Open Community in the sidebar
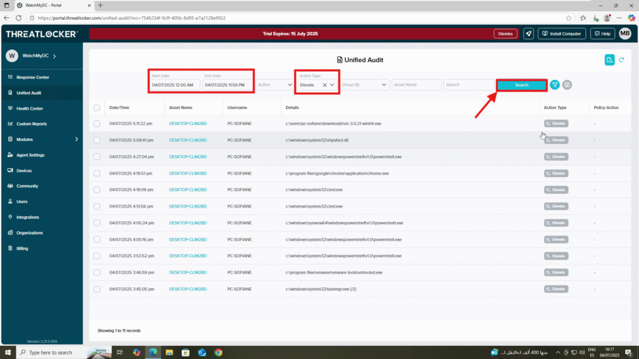The width and height of the screenshot is (639, 359). pyautogui.click(x=27, y=186)
